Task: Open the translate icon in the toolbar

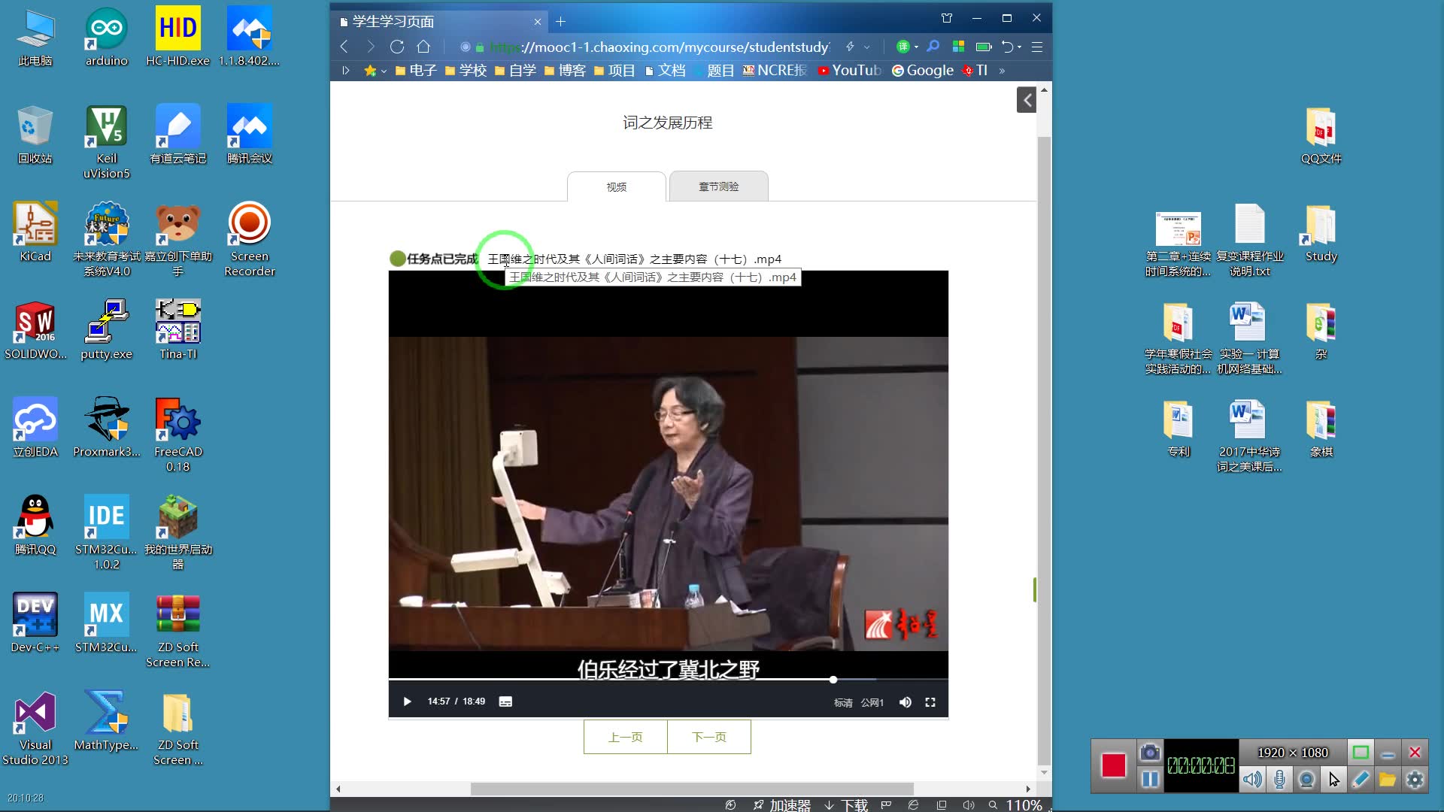Action: (905, 47)
